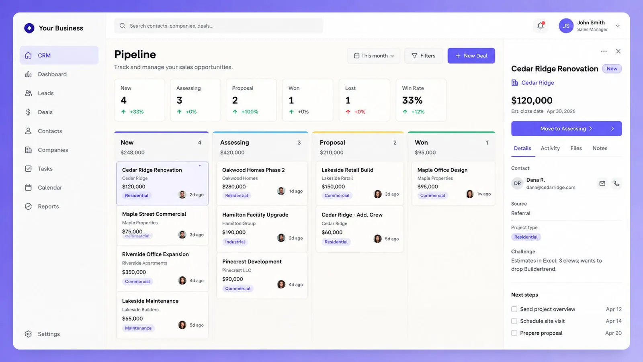The image size is (643, 362).
Task: Expand the This month date dropdown
Action: [x=374, y=56]
